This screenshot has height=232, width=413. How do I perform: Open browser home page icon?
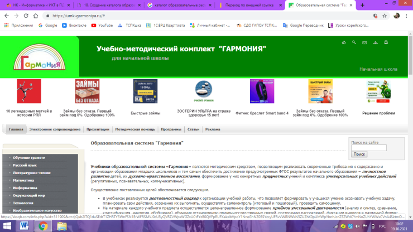36,16
